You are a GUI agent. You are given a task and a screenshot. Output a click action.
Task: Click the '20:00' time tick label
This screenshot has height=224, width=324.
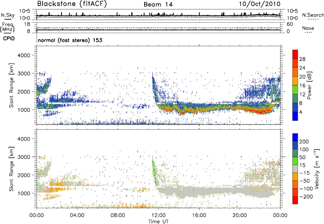tap(239, 216)
